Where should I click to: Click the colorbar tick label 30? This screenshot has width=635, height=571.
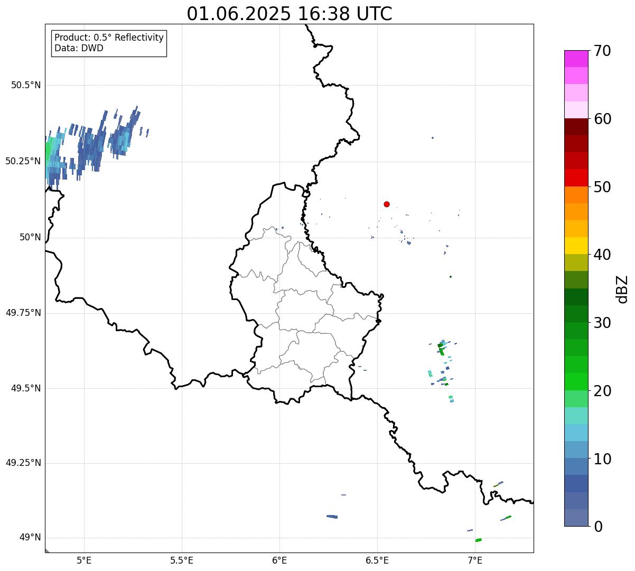pos(603,323)
